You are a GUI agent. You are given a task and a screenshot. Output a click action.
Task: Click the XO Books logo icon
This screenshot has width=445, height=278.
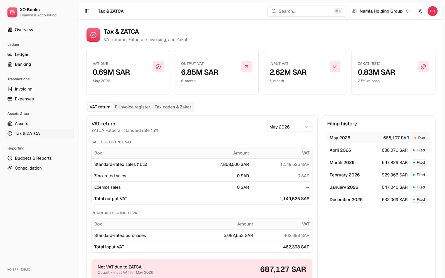click(12, 12)
